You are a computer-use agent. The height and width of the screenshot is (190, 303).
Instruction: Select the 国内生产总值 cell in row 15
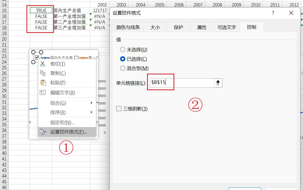click(71, 10)
